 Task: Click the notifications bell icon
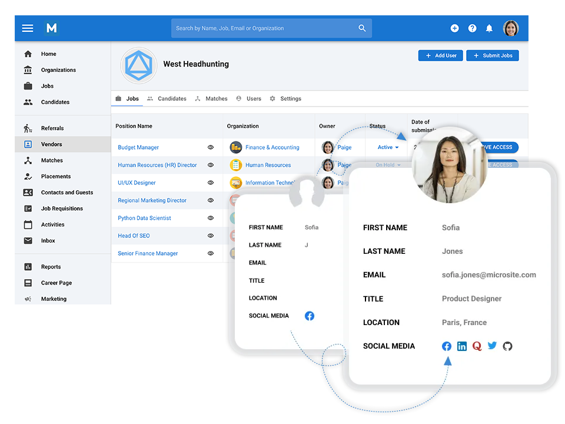pyautogui.click(x=489, y=28)
